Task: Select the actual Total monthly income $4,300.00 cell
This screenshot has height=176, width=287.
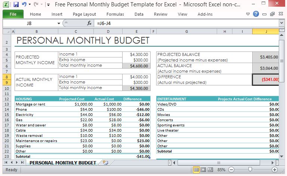Action: (x=136, y=88)
